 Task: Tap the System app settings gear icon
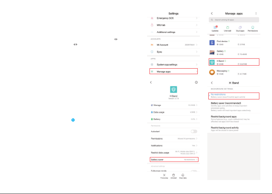(x=152, y=65)
